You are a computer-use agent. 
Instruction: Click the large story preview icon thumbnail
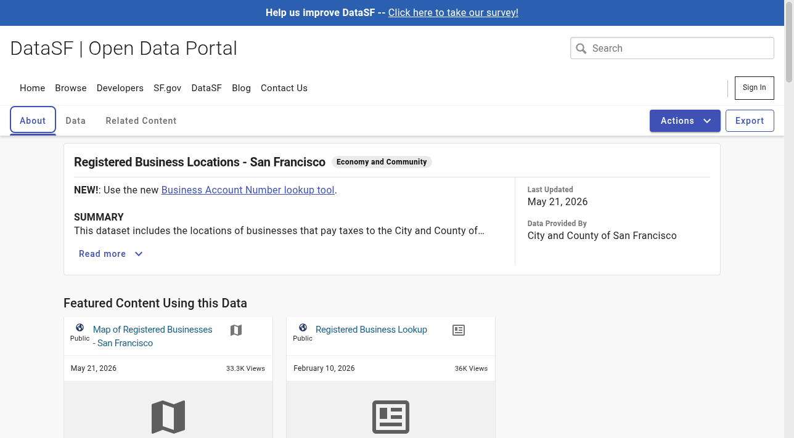coord(391,417)
